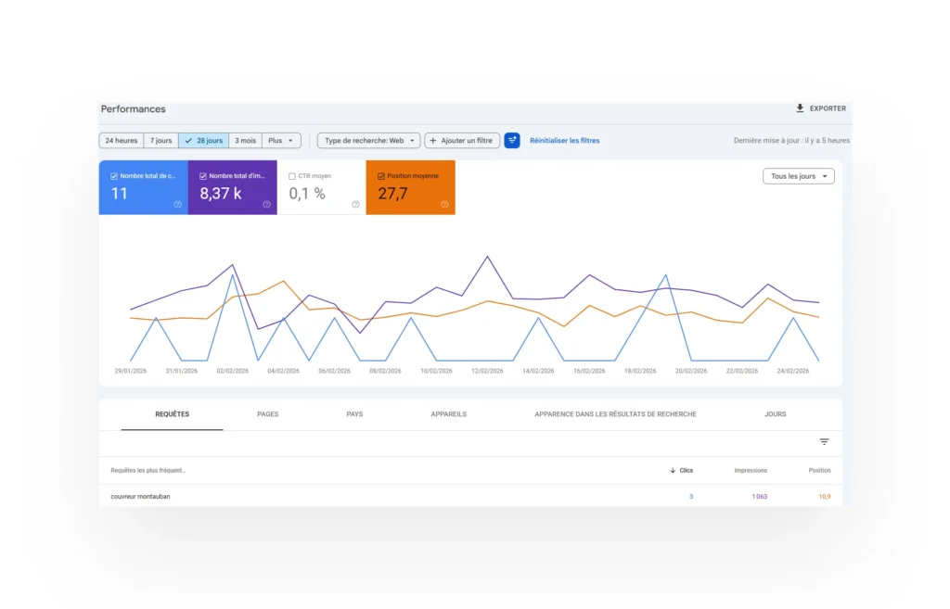
Task: Click the Réinitialiser les filtres link
Action: click(565, 140)
